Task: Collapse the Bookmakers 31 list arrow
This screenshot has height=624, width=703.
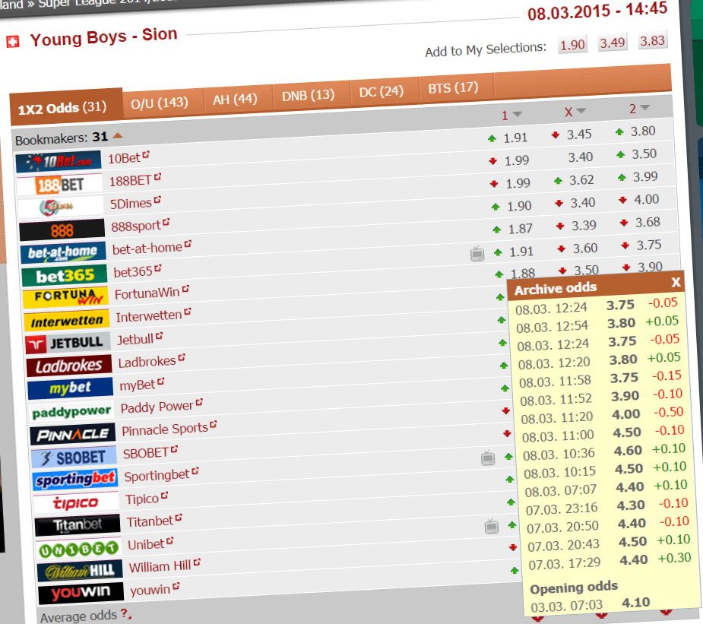Action: pyautogui.click(x=118, y=135)
